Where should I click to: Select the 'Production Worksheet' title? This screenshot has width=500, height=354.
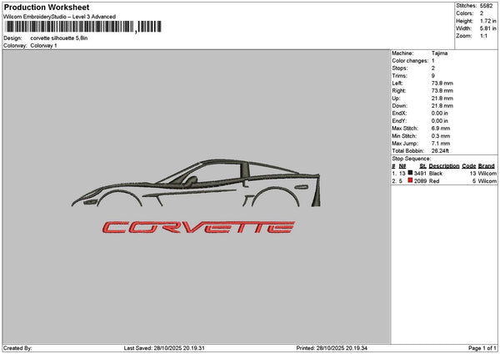coord(47,7)
